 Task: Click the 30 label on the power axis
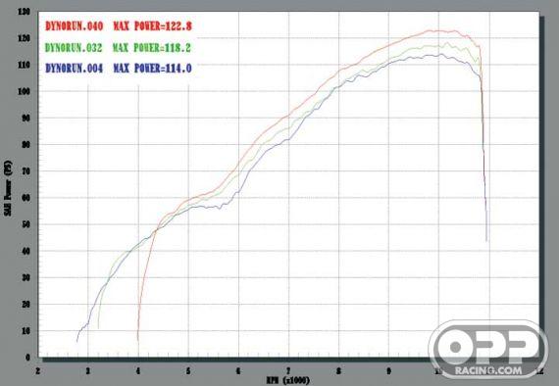(25, 278)
